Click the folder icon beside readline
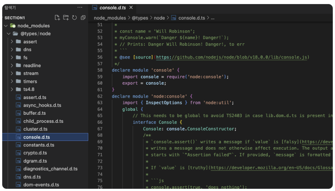 tap(19, 65)
